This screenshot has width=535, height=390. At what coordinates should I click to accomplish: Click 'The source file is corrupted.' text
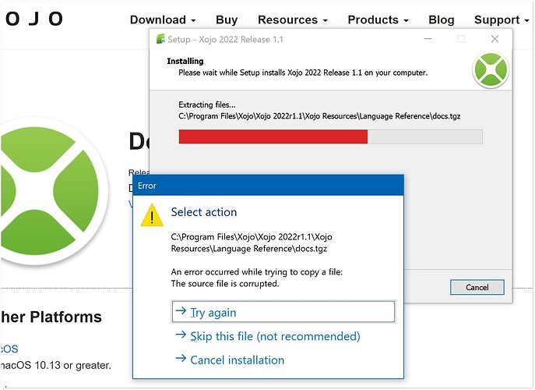(225, 283)
